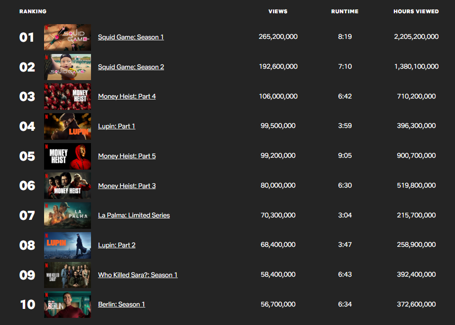Click the Berlin Season 1 poster thumbnail
The image size is (455, 325).
pos(67,305)
